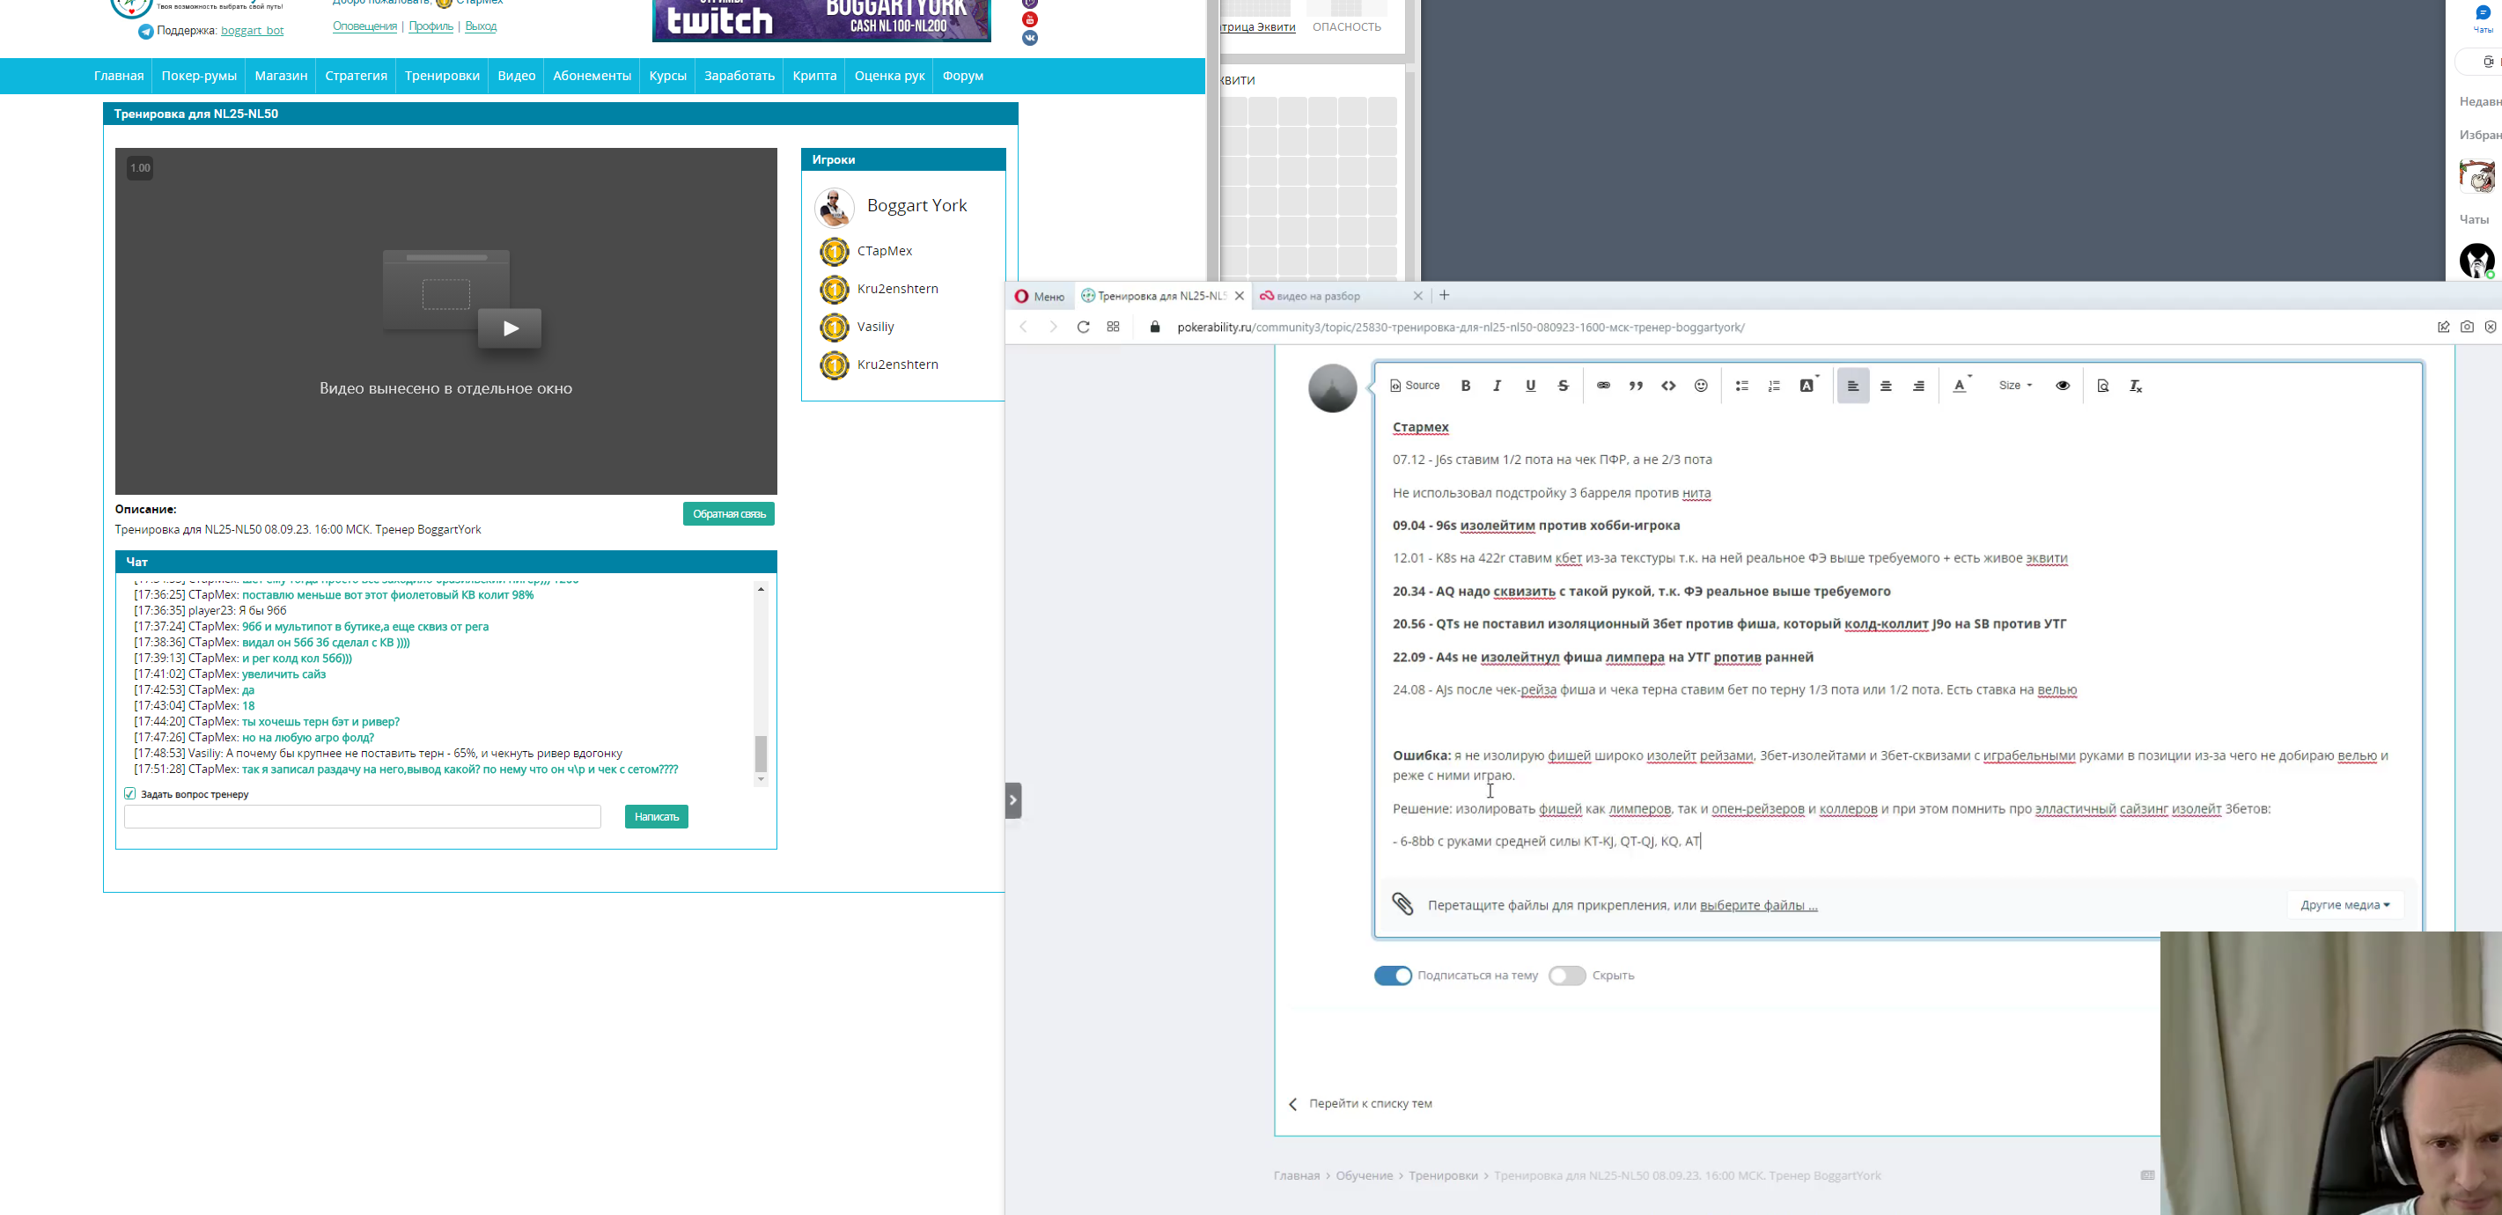
Task: Open a new browser tab
Action: click(1445, 295)
